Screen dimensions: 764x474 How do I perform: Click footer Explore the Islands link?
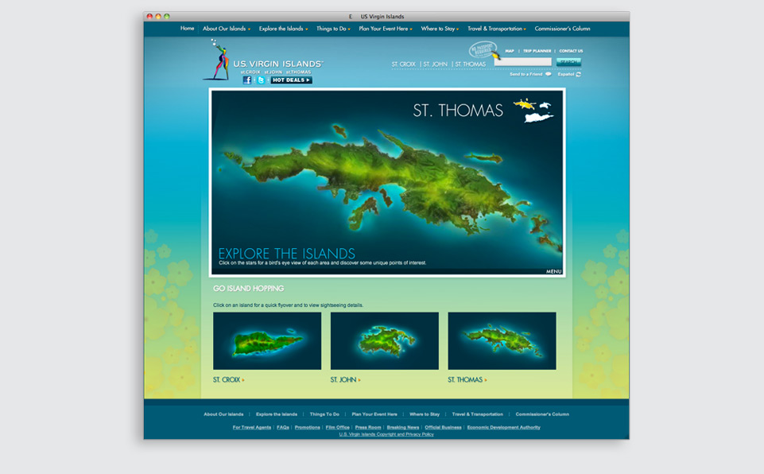[x=277, y=414]
